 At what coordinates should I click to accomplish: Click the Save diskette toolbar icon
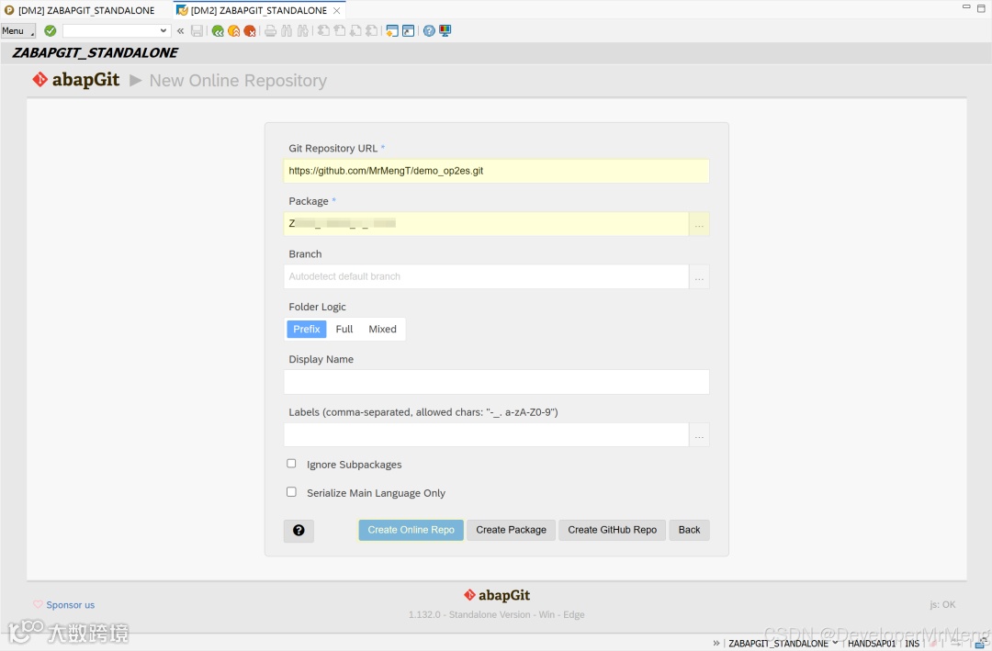pos(197,30)
